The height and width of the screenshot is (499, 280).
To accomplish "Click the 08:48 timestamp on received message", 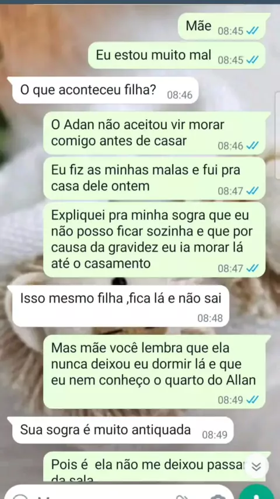I will pyautogui.click(x=210, y=318).
